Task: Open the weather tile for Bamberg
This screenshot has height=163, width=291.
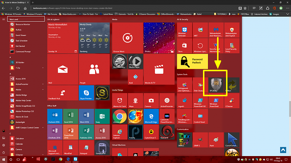Action: coord(94,38)
